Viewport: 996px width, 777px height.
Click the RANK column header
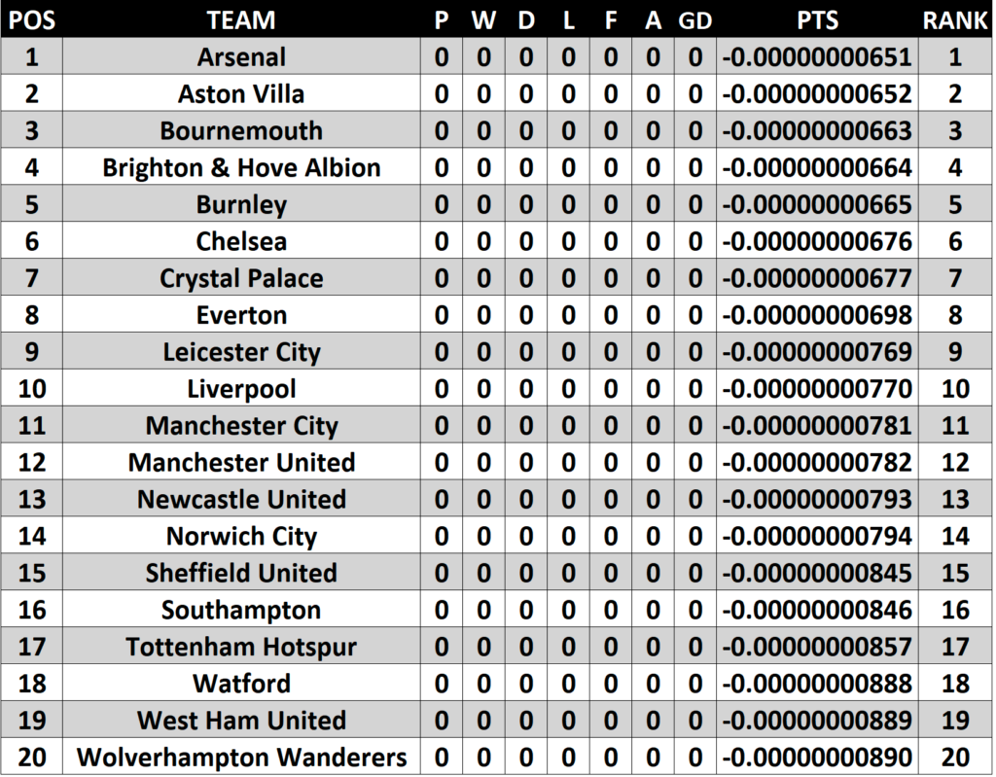(x=955, y=19)
